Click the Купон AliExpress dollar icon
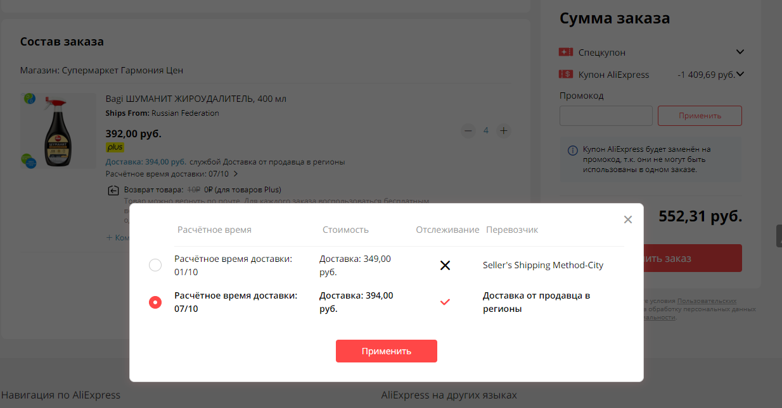 click(566, 74)
